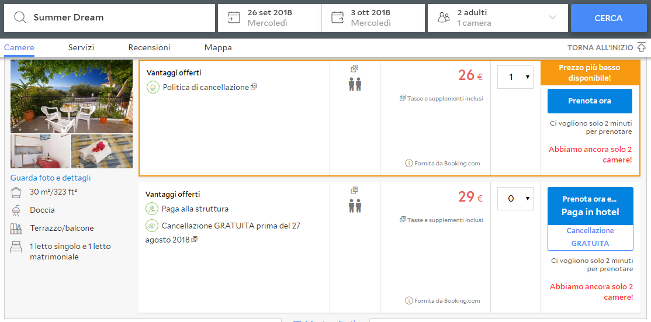Open room quantity dropdown showing 1
The height and width of the screenshot is (322, 651).
click(515, 77)
